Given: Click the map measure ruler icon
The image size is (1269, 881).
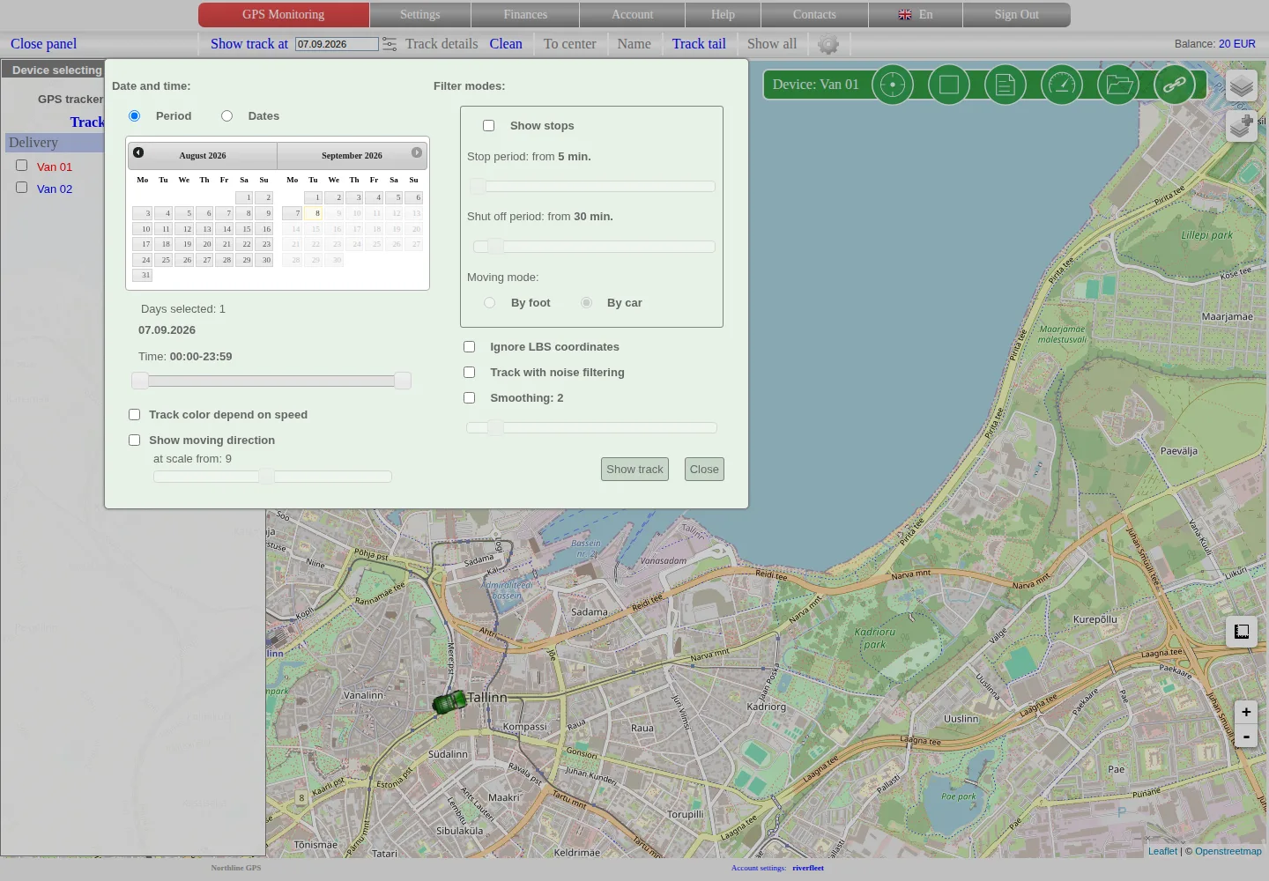Looking at the screenshot, I should tap(1242, 632).
